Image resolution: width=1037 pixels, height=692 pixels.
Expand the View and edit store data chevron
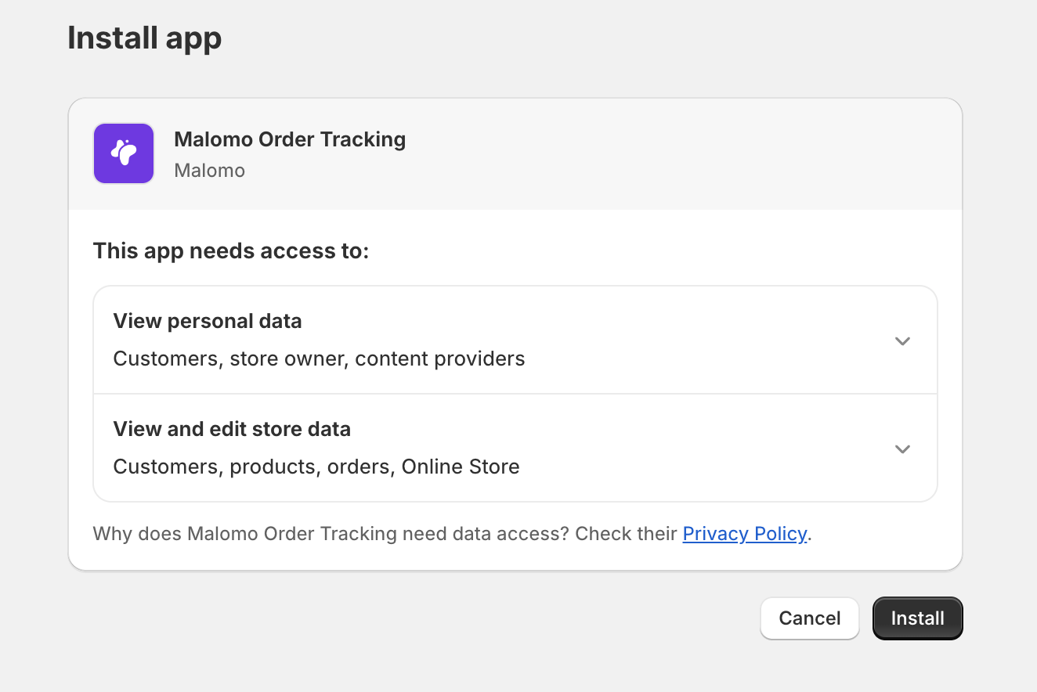[902, 449]
